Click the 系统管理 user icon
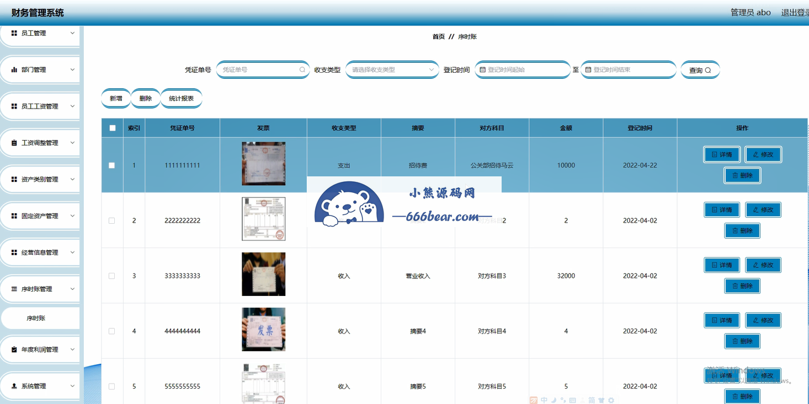The image size is (809, 404). point(14,386)
